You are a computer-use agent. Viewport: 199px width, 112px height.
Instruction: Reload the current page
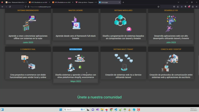(10, 7)
